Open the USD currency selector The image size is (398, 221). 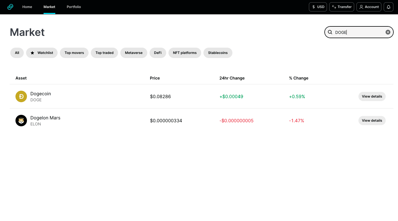tap(318, 7)
